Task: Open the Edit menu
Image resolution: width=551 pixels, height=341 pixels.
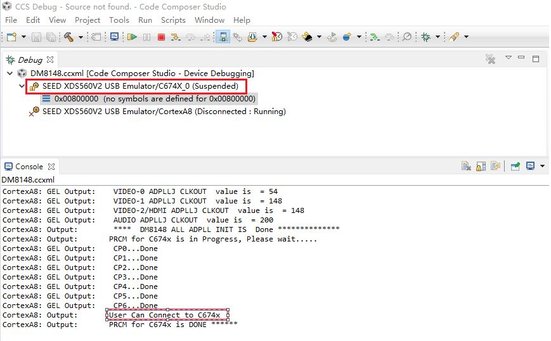Action: click(x=33, y=20)
